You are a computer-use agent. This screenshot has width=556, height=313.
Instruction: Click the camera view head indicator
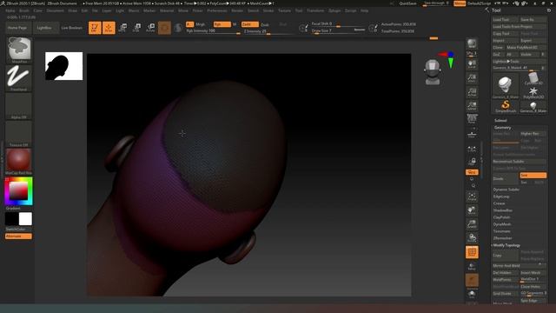tap(433, 72)
